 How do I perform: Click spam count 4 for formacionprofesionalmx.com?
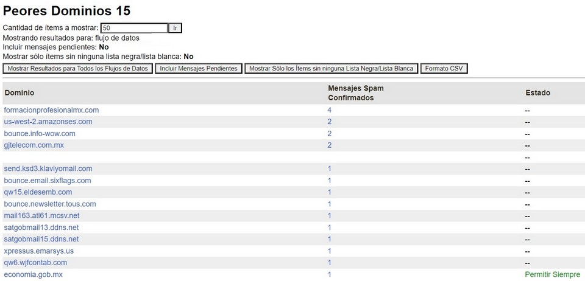329,110
